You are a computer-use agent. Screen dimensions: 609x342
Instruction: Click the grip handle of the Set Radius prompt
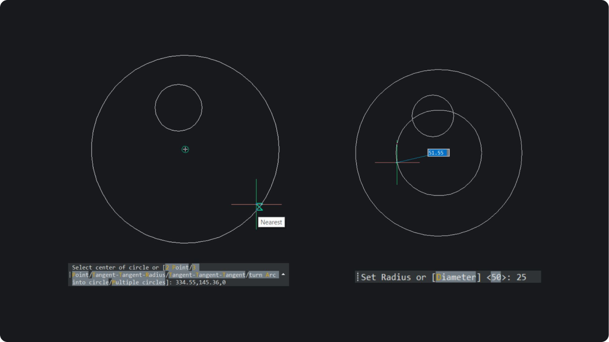point(357,277)
